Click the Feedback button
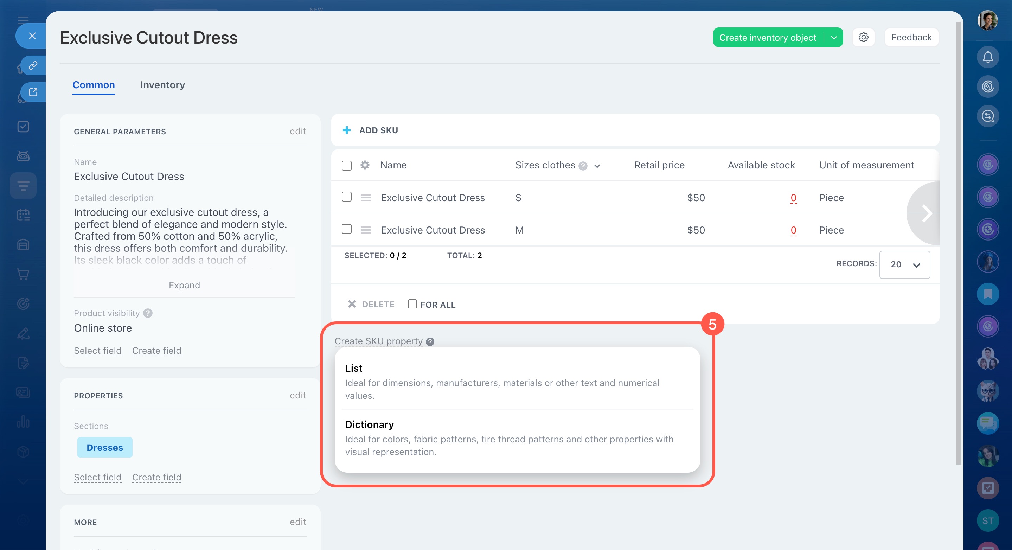The image size is (1012, 550). click(911, 37)
